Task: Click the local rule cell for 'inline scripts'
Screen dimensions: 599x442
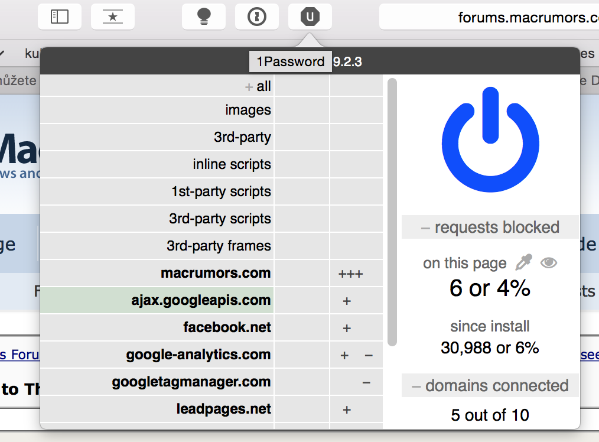Action: click(356, 164)
